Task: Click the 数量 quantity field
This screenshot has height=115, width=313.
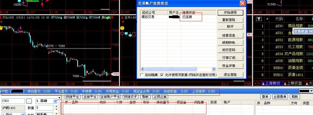Action: [x=44, y=108]
